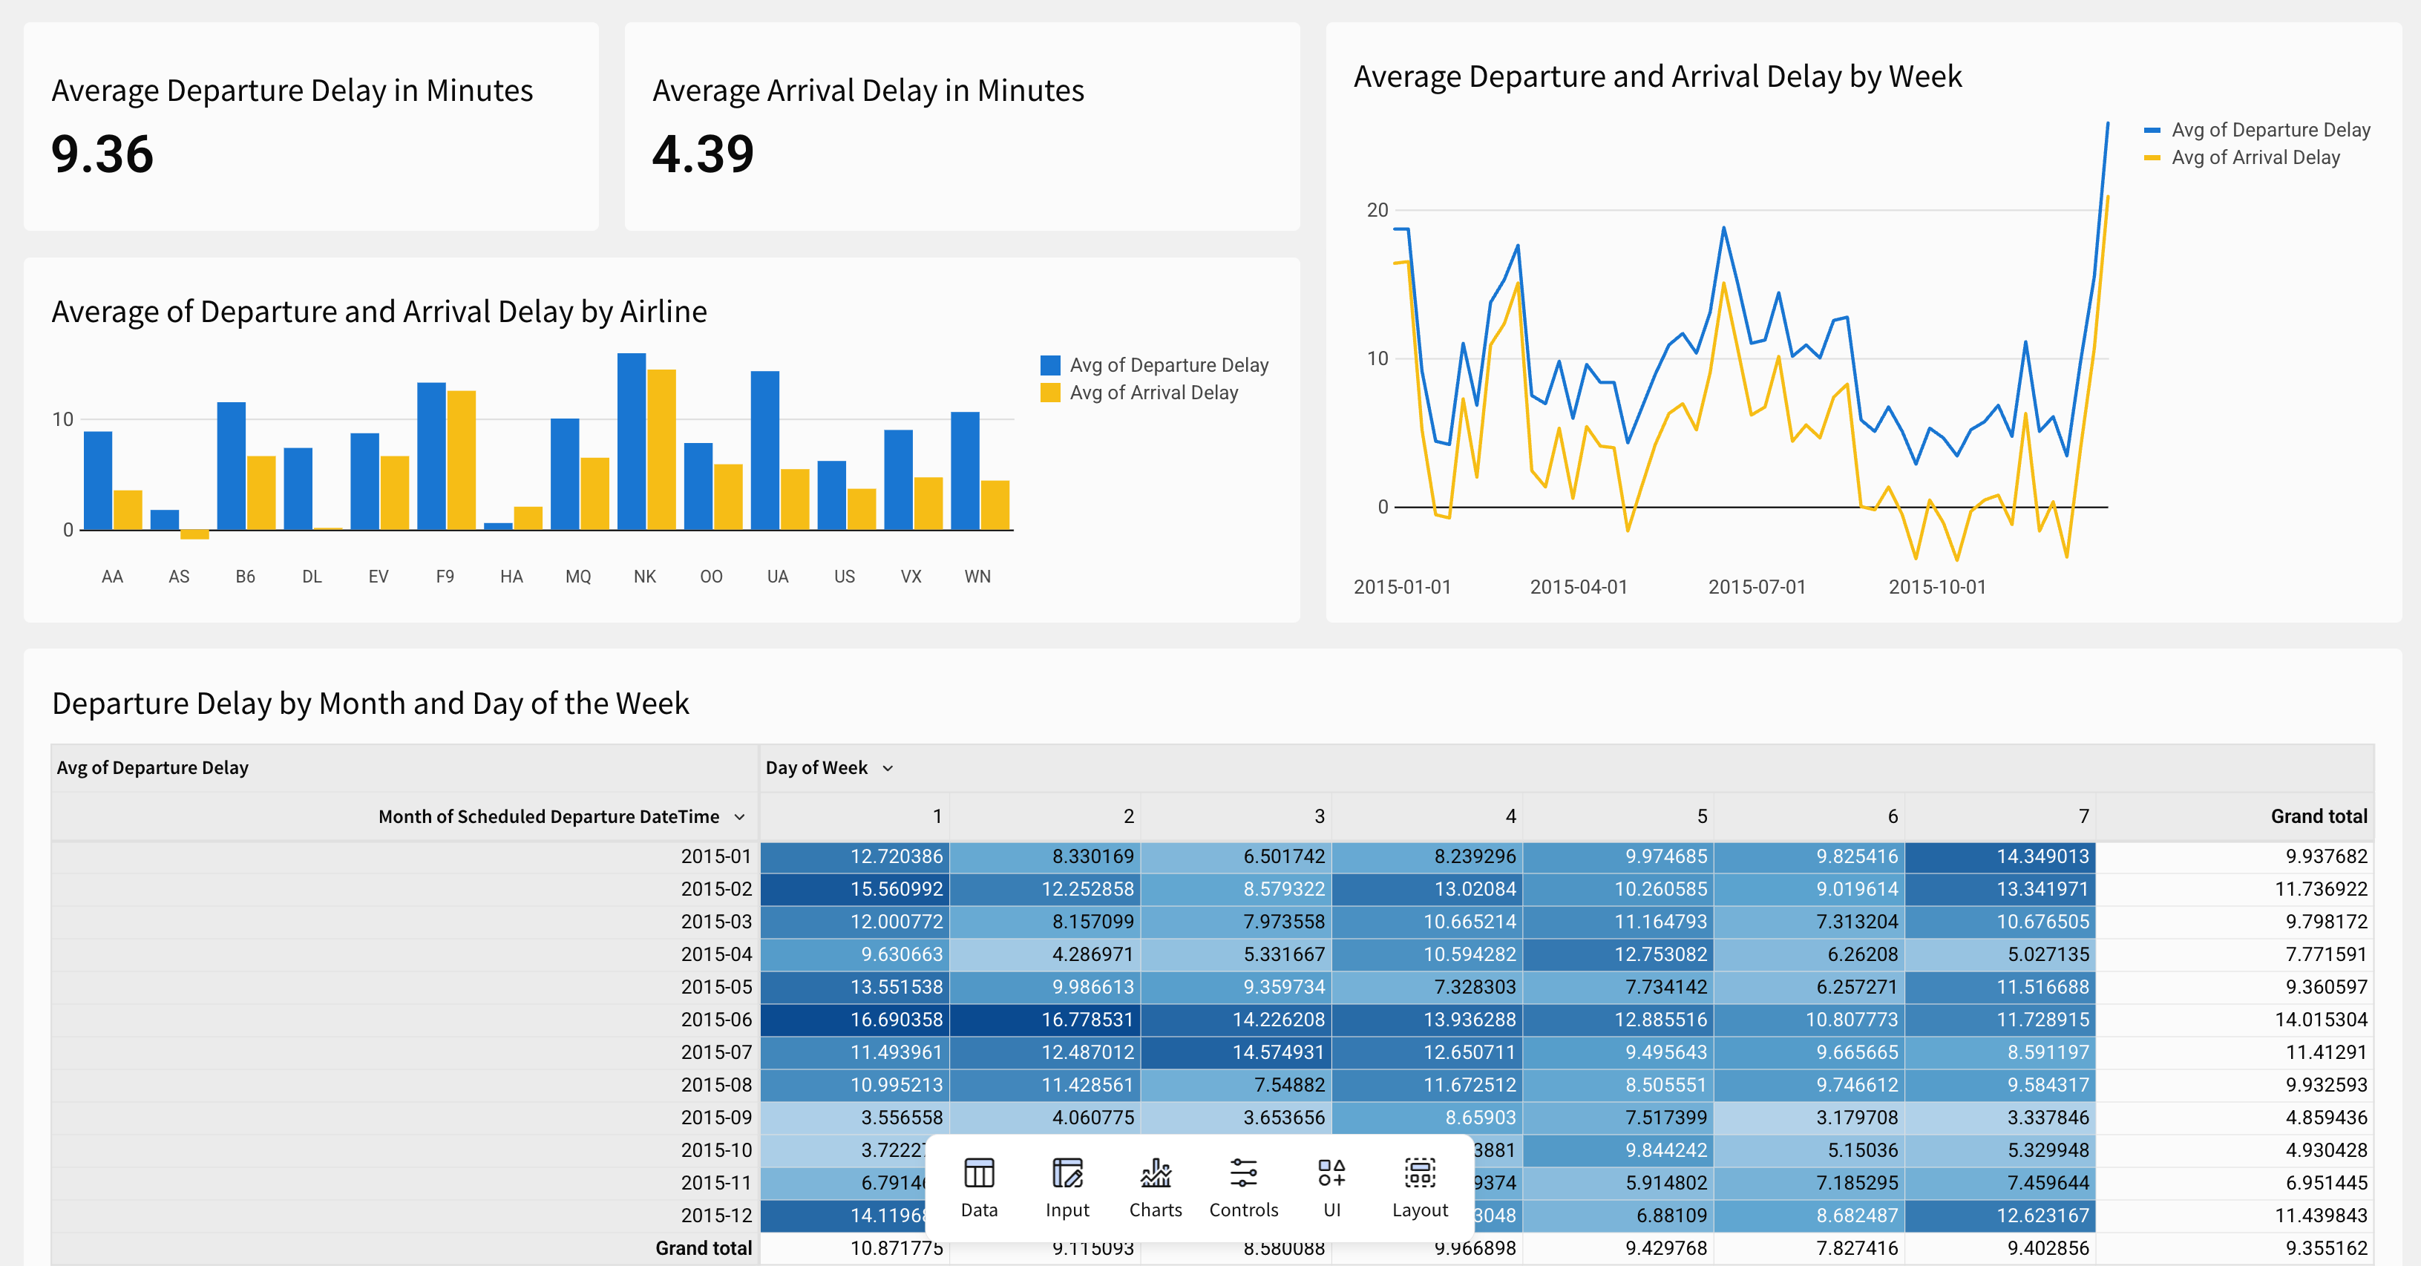Image resolution: width=2421 pixels, height=1266 pixels.
Task: Click the UI shapes icon
Action: tap(1331, 1173)
